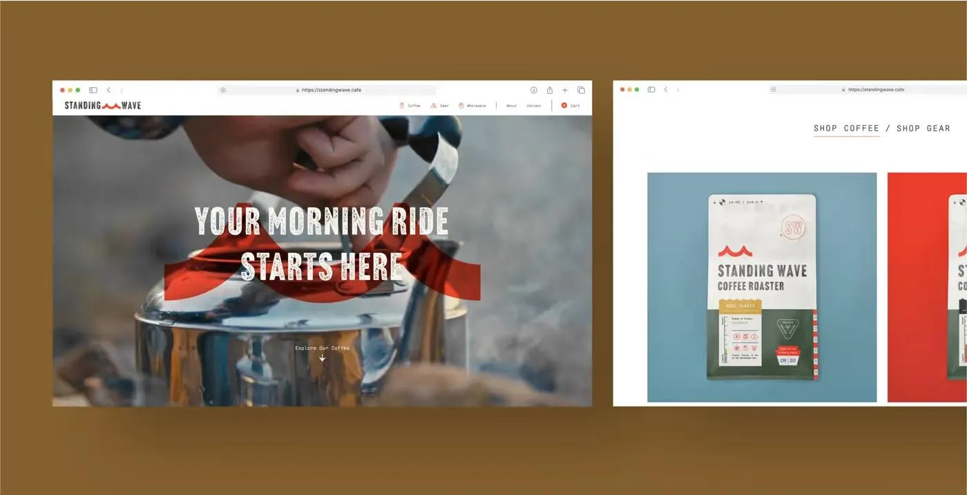Image resolution: width=967 pixels, height=495 pixels.
Task: Click the address bar in the right browser window
Action: click(868, 90)
